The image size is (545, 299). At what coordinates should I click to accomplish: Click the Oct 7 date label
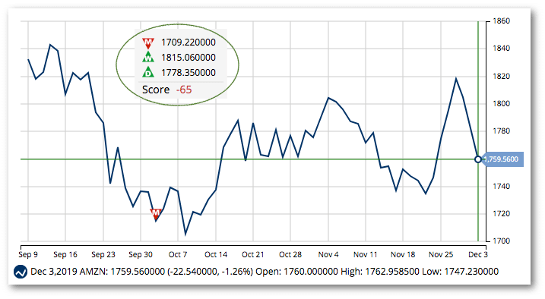[x=178, y=254]
